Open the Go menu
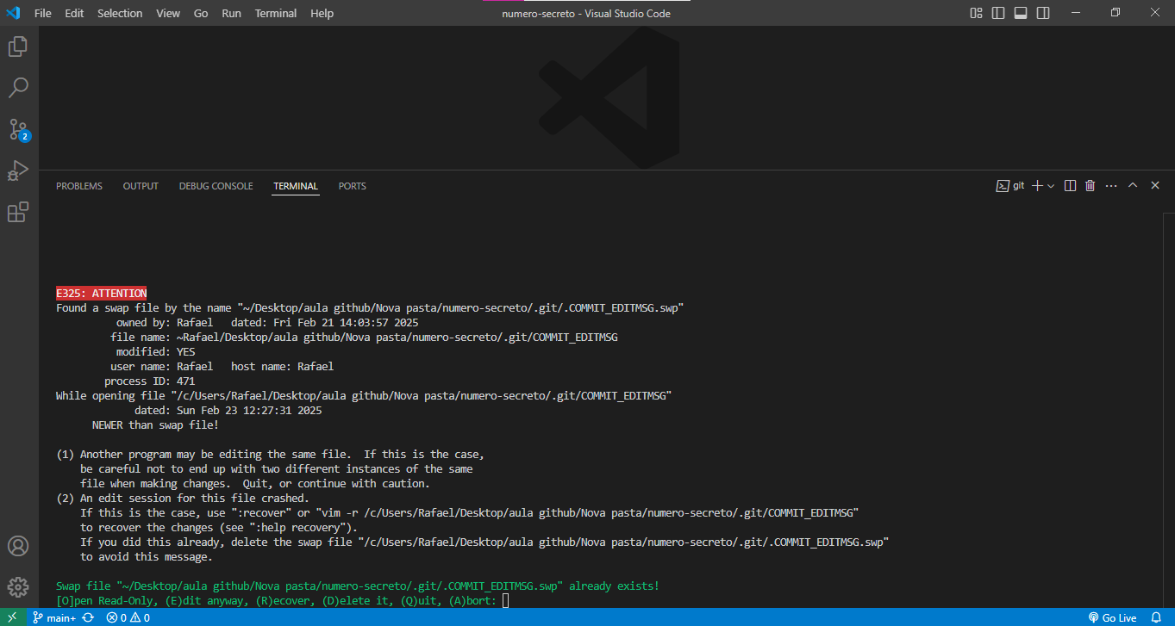Viewport: 1175px width, 626px height. (x=201, y=13)
